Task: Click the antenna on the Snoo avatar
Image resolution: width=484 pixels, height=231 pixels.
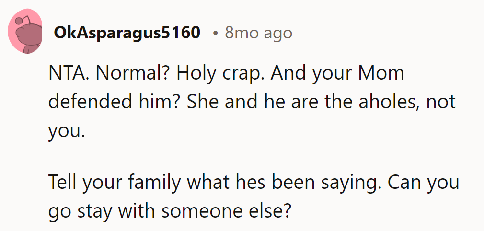Action: 20,21
